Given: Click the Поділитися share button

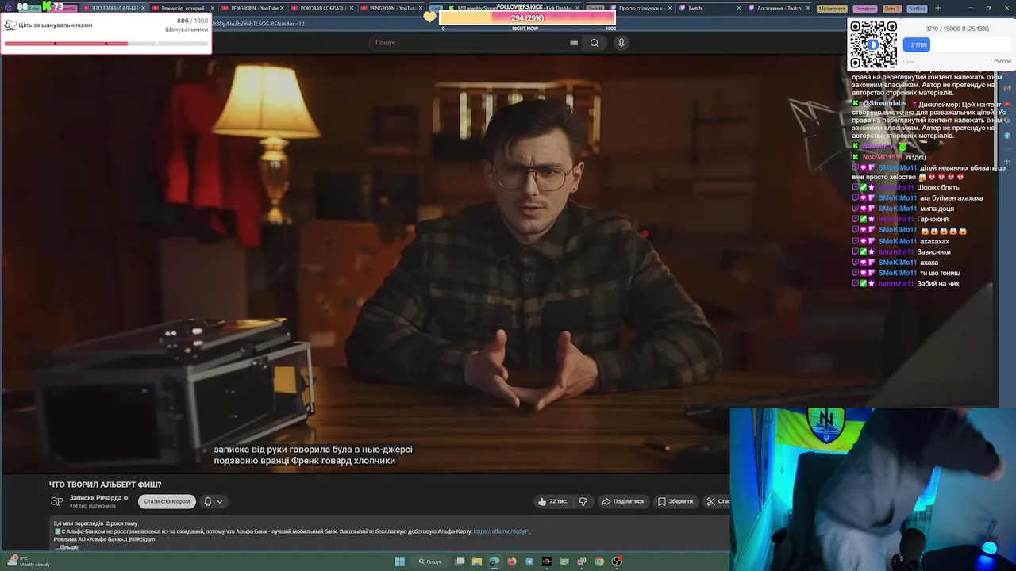Looking at the screenshot, I should pos(622,501).
